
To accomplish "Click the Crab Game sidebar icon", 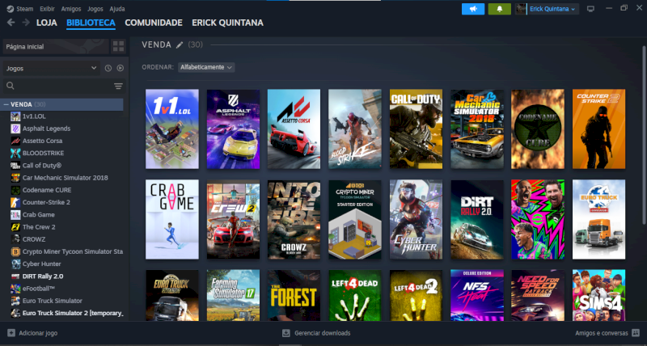I will 15,215.
